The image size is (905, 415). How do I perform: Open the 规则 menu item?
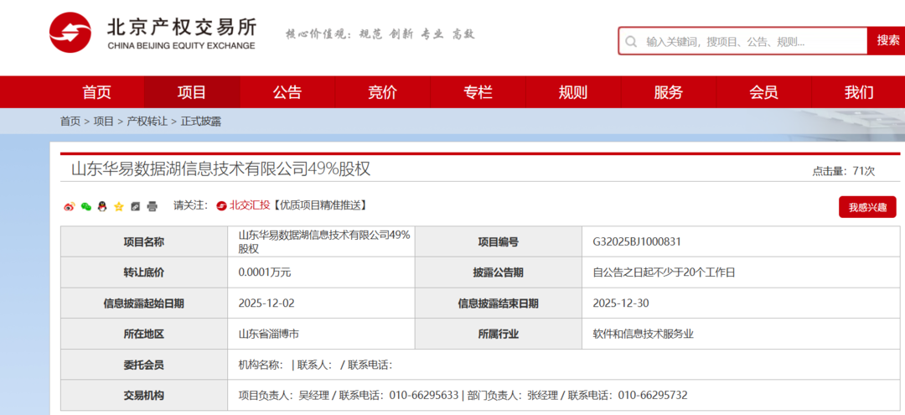coord(573,92)
